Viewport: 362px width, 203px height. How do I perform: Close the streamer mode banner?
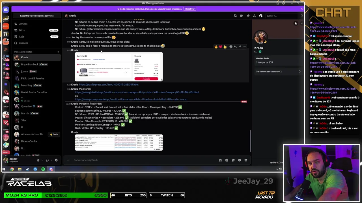pos(301,9)
